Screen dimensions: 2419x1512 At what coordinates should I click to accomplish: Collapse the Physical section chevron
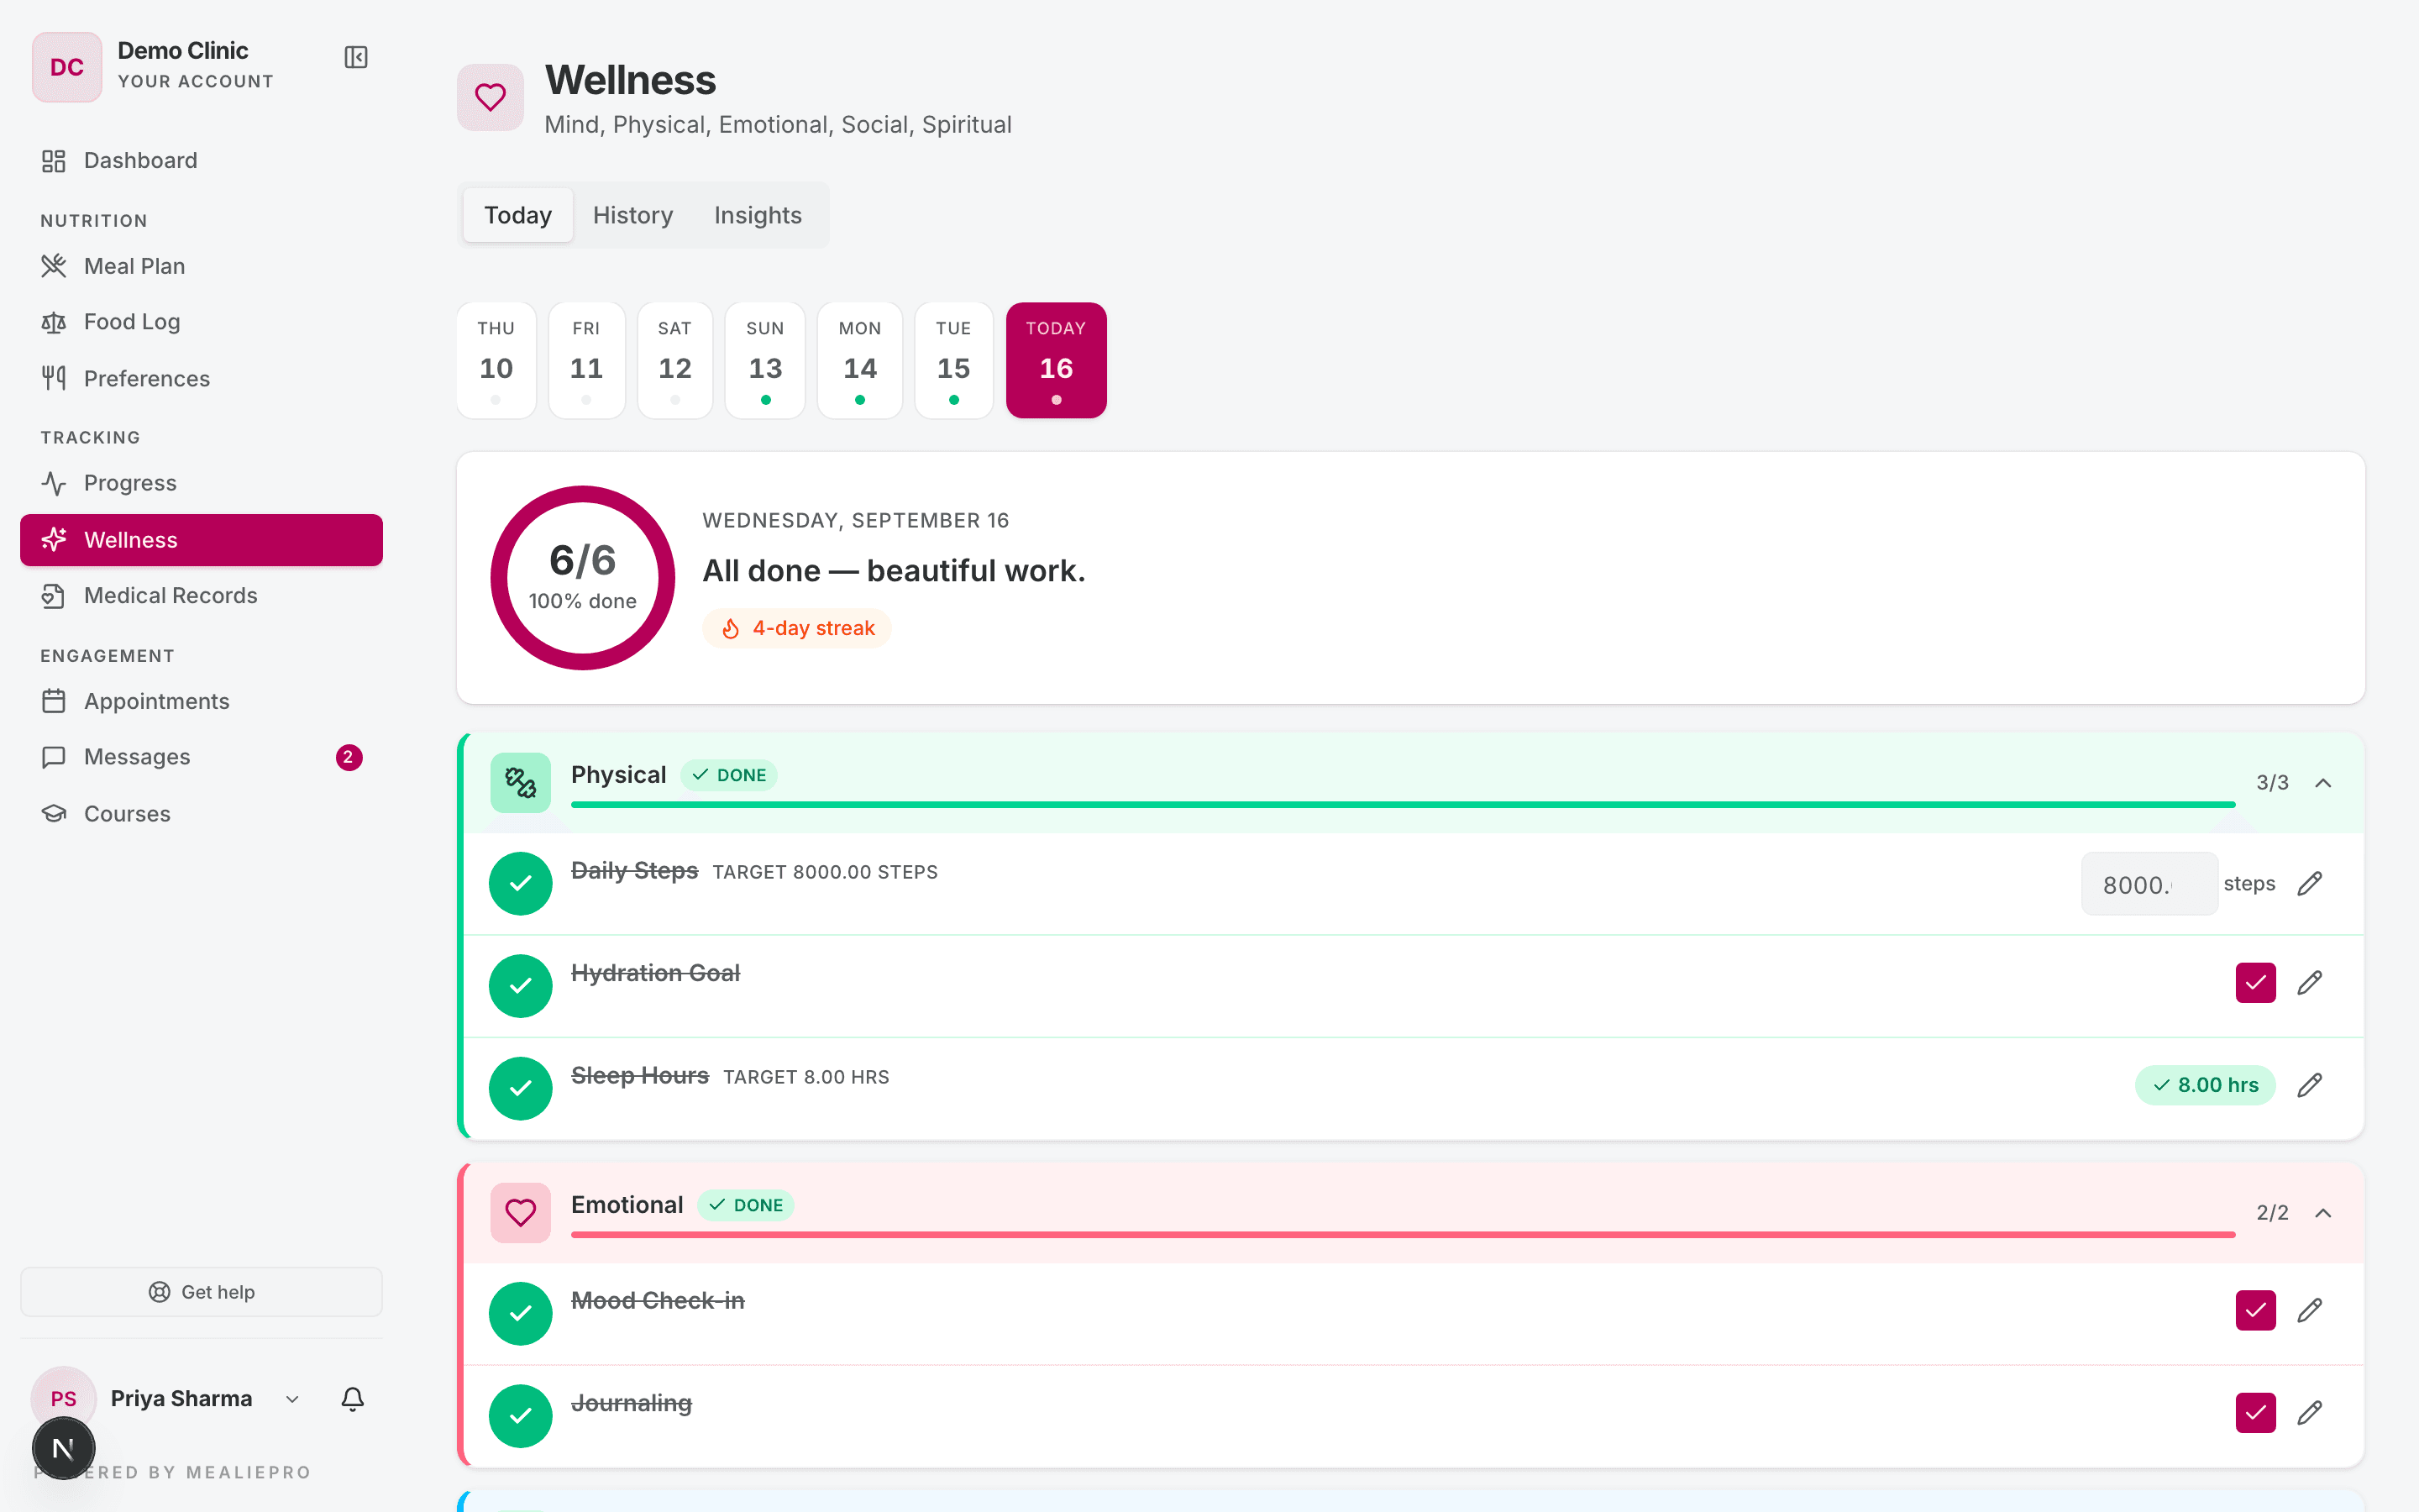pos(2323,783)
